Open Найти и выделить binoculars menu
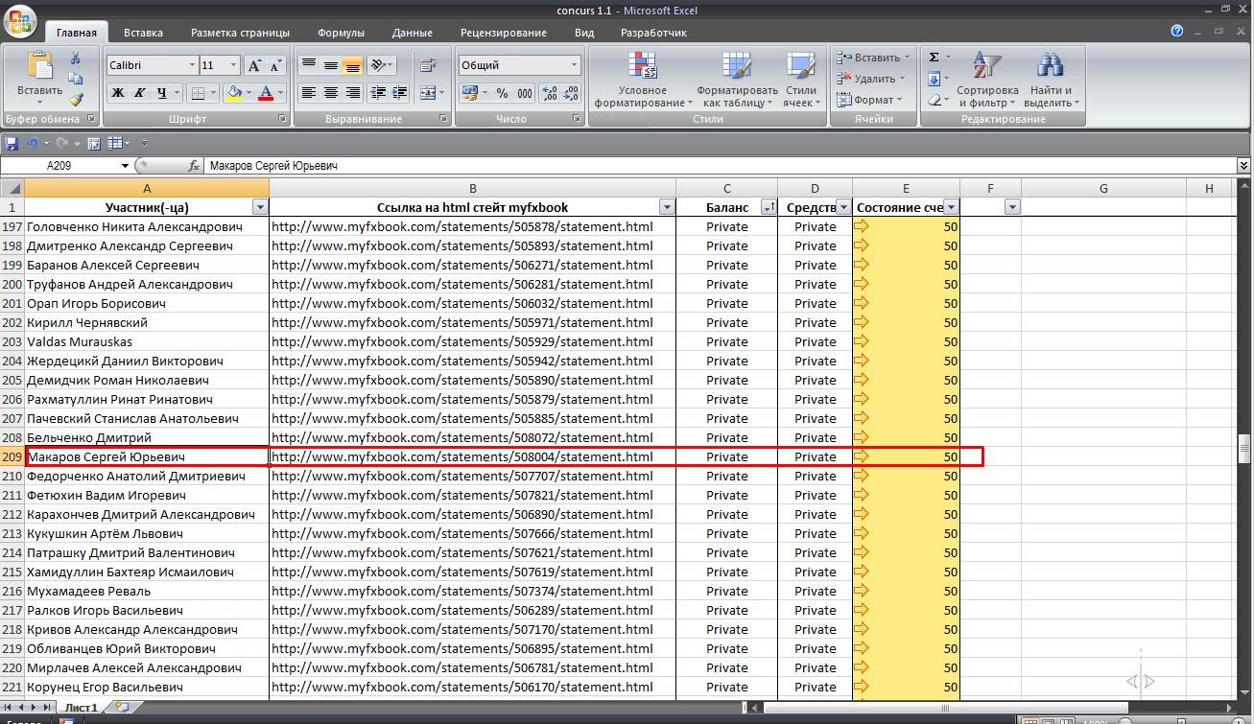 click(1051, 79)
